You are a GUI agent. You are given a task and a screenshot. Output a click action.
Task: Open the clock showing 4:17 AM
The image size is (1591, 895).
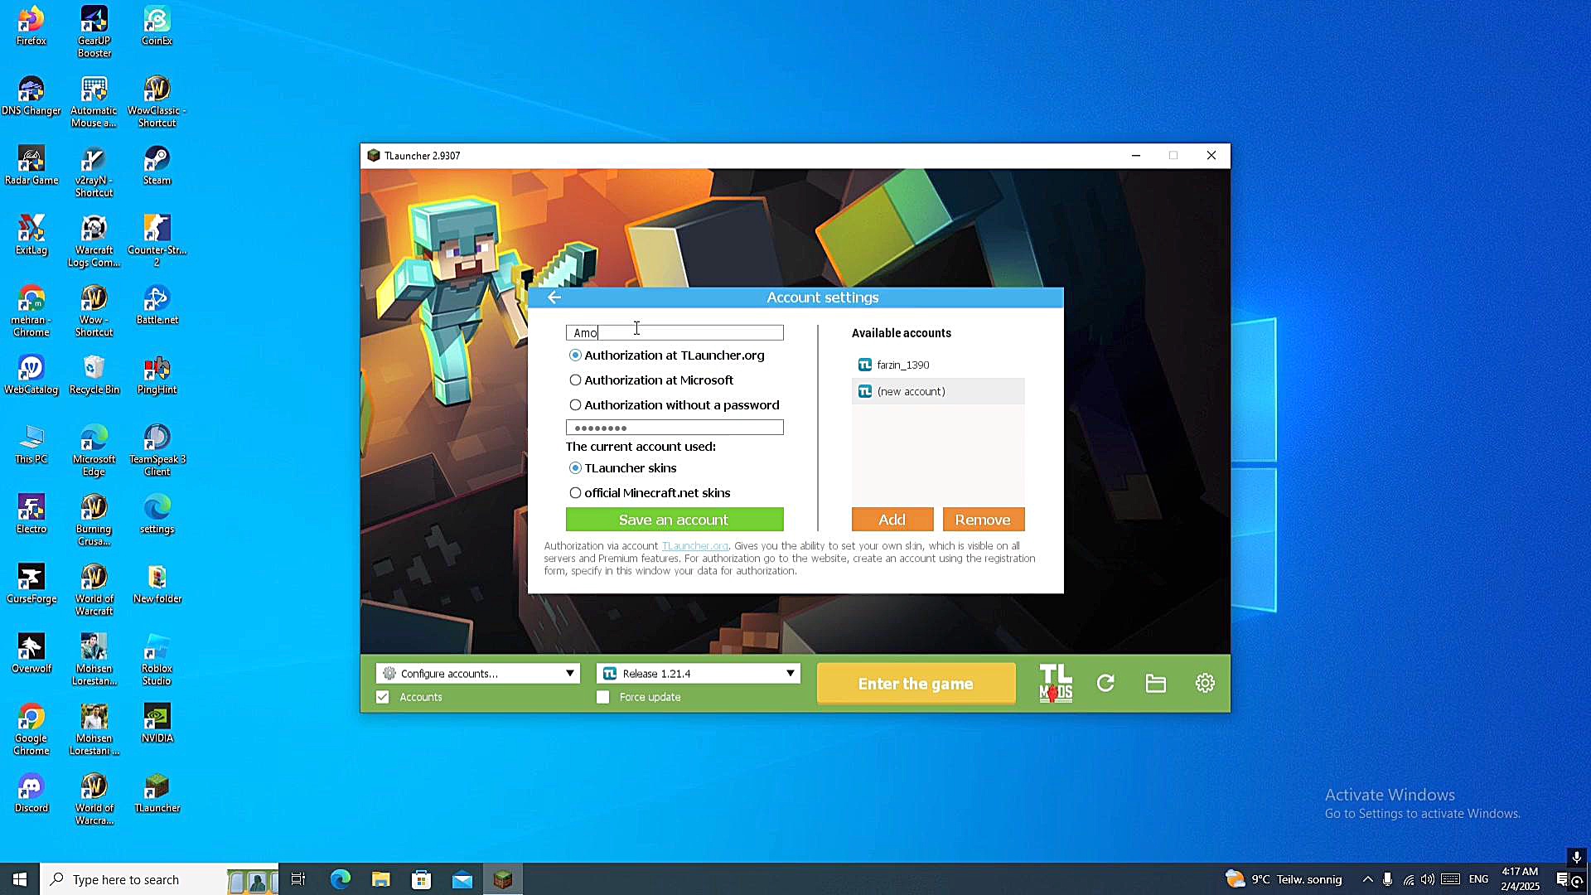[1520, 879]
